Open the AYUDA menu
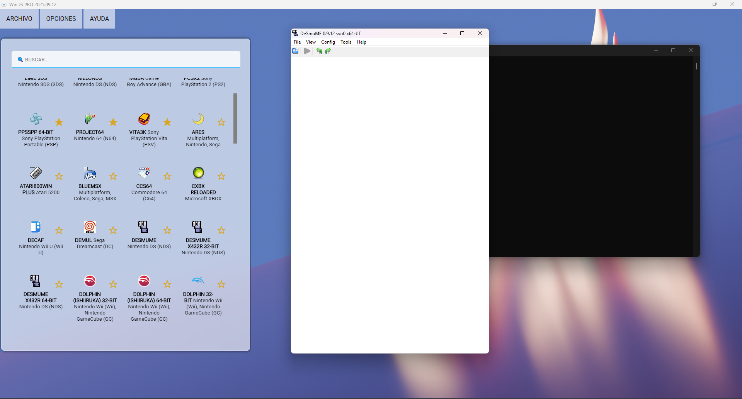 (99, 19)
